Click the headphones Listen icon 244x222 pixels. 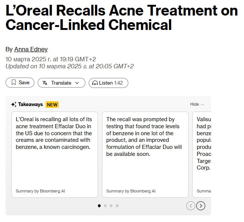tap(95, 83)
